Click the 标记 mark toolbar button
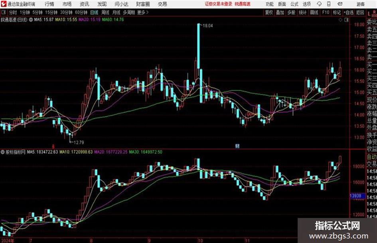Viewport: 377px width, 243px height. coord(337,12)
